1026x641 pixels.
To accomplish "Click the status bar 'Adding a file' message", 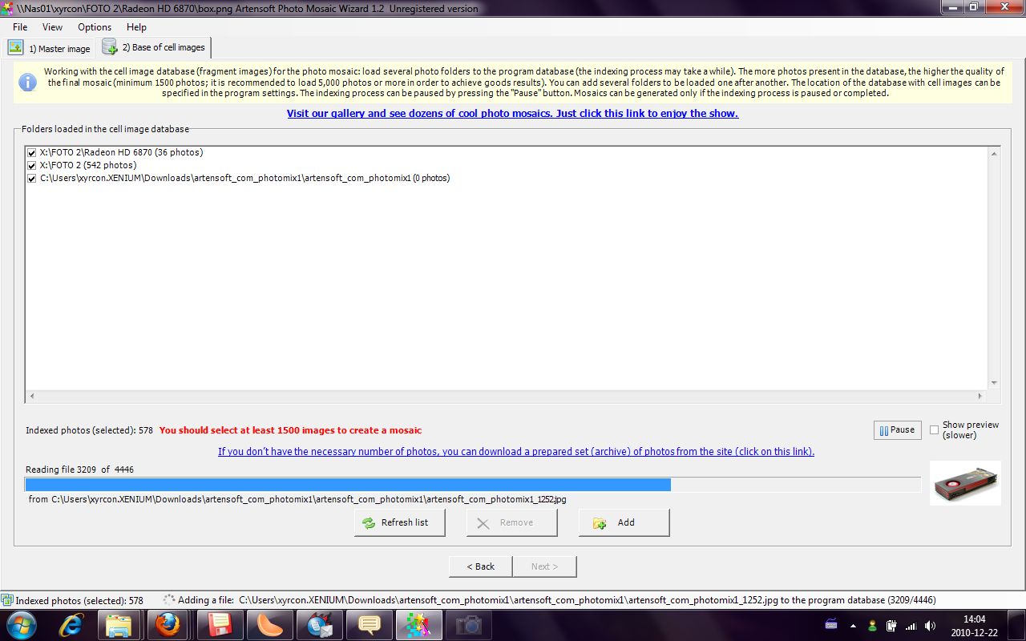I will (556, 600).
